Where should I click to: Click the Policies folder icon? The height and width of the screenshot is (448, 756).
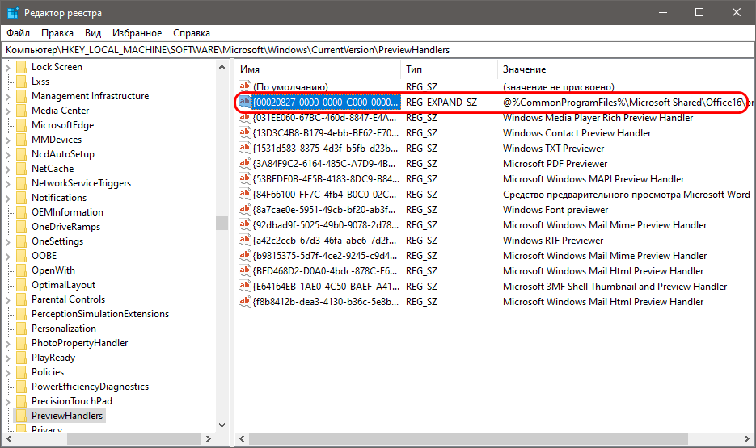click(21, 372)
